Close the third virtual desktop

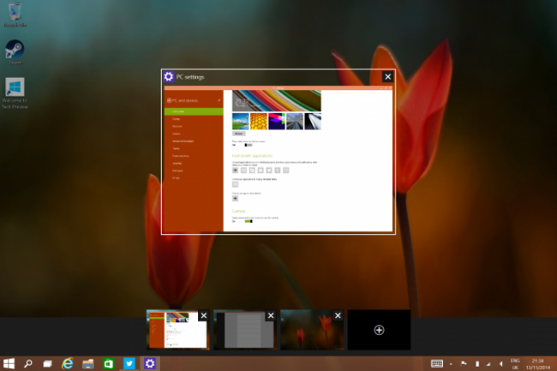(337, 316)
